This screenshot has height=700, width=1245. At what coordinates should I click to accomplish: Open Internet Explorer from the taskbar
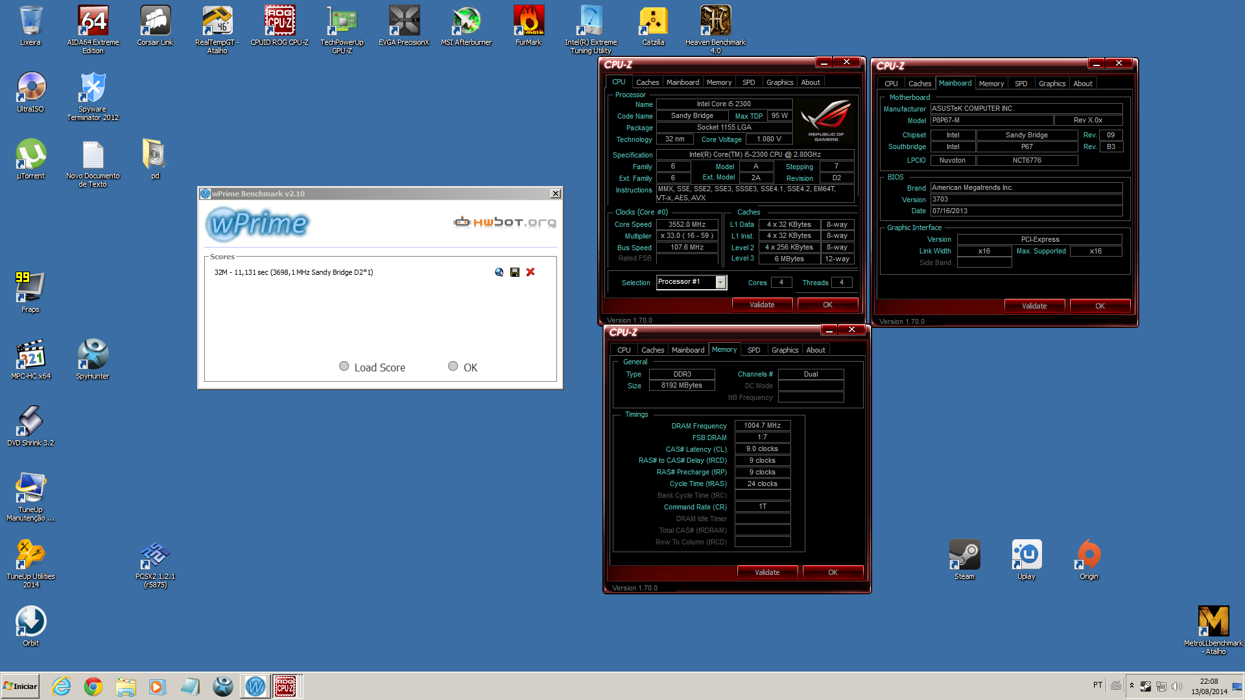click(x=62, y=686)
